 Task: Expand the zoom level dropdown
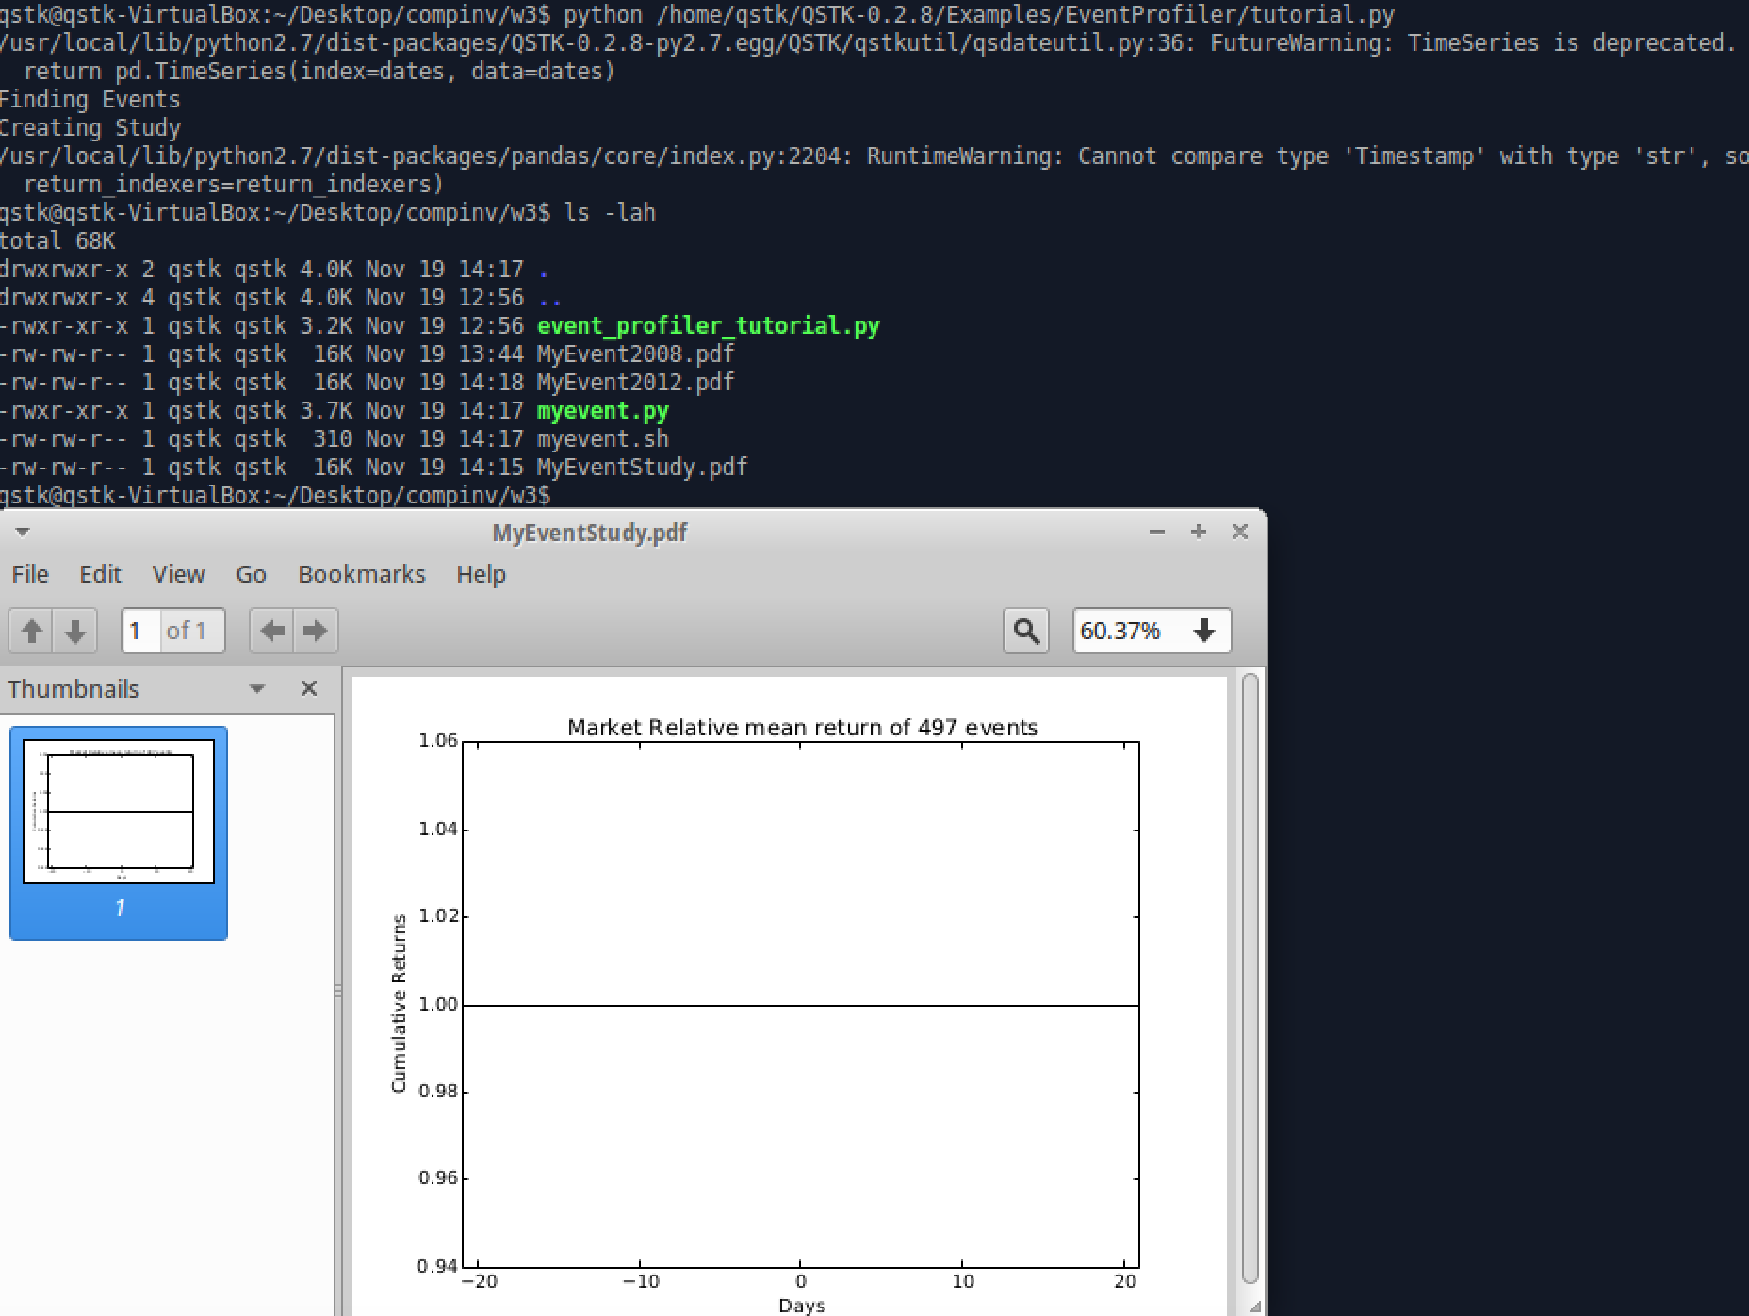(x=1203, y=631)
